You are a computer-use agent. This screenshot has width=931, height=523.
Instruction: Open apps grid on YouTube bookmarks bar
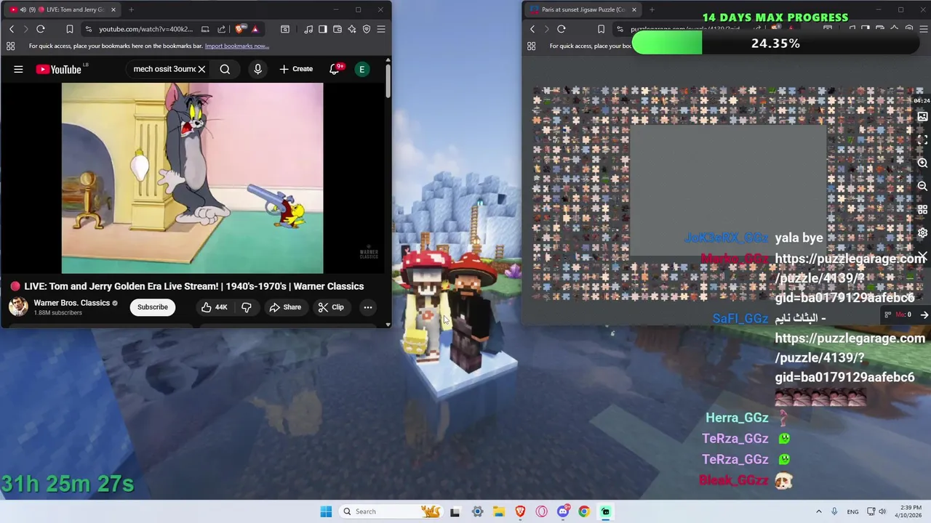10,46
